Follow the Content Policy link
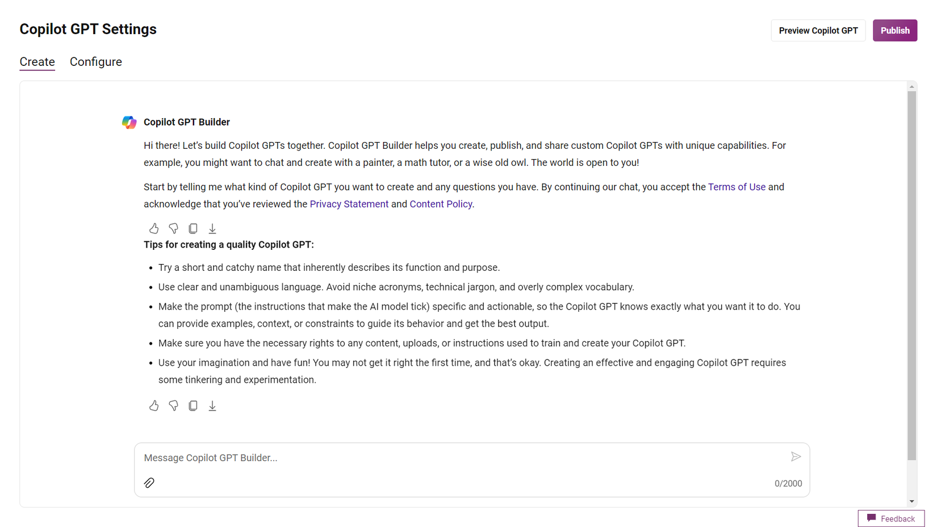The width and height of the screenshot is (937, 527). pyautogui.click(x=441, y=204)
